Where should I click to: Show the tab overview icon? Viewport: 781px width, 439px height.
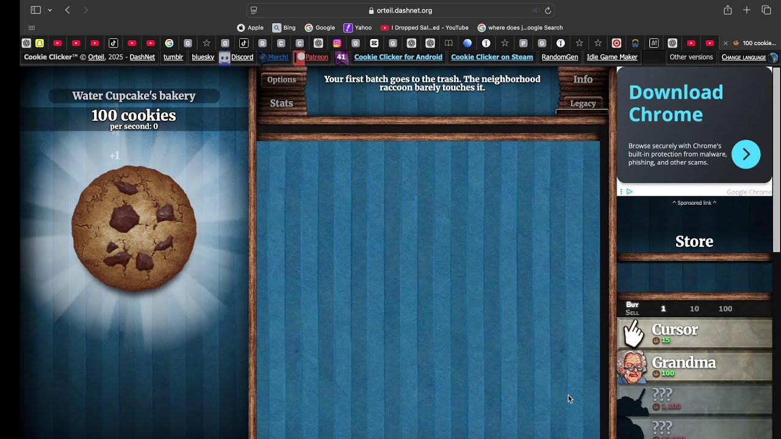pos(766,10)
